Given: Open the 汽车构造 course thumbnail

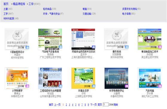Looking at the screenshot, I should (x=150, y=78).
